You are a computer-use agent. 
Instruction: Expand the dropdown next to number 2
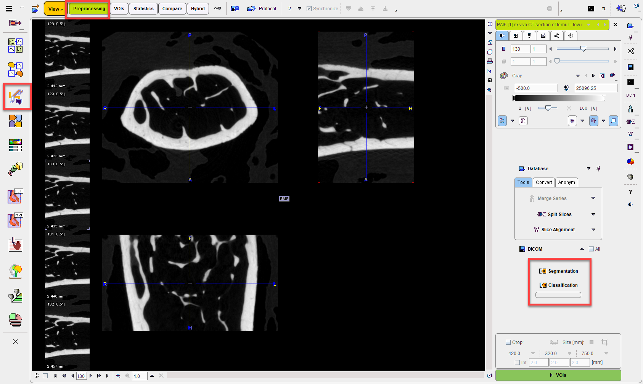coord(299,8)
